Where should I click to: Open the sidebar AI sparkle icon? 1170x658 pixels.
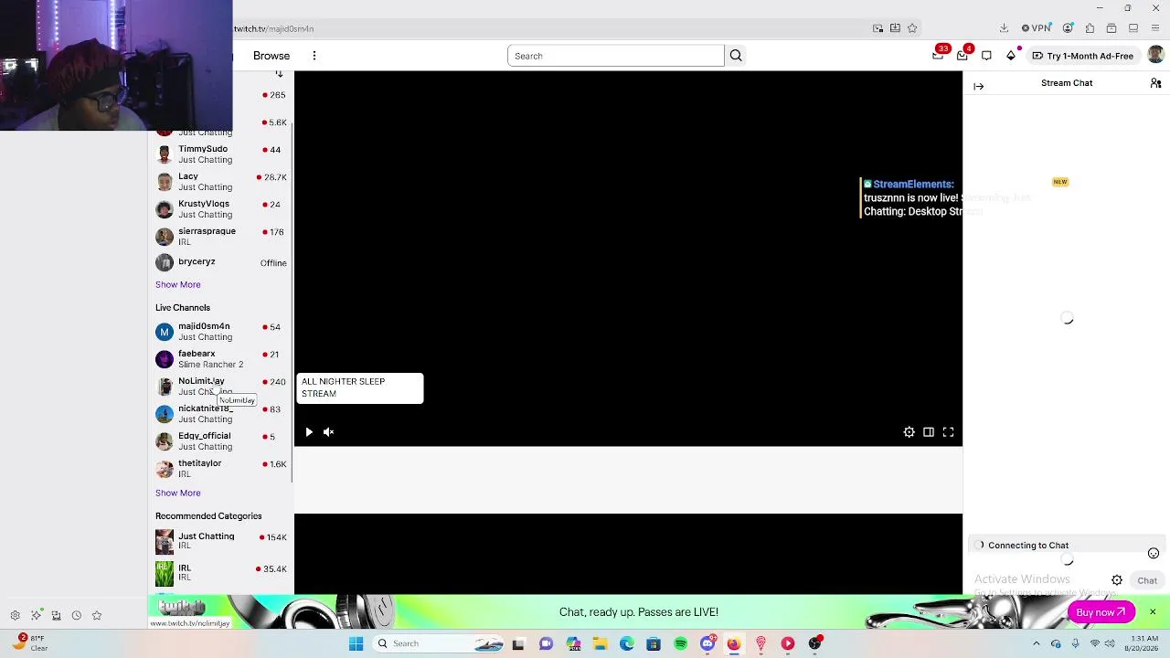pyautogui.click(x=36, y=615)
